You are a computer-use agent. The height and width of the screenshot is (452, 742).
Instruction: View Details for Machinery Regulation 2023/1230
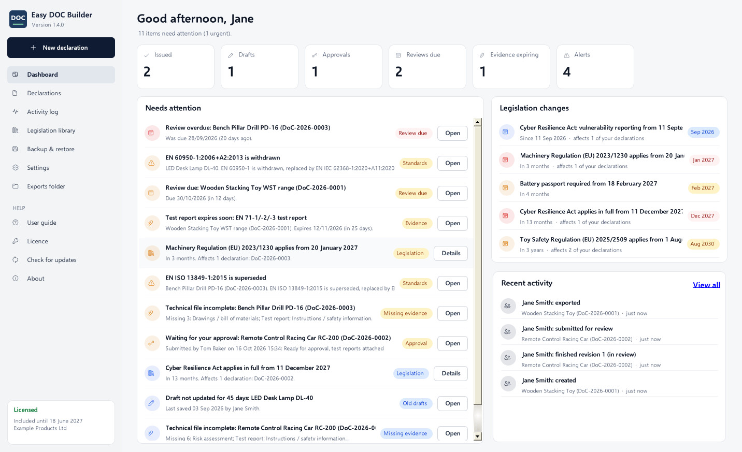[x=451, y=253]
